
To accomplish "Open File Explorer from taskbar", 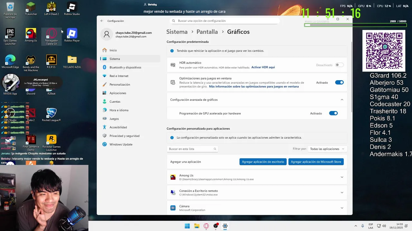I will 196,226.
